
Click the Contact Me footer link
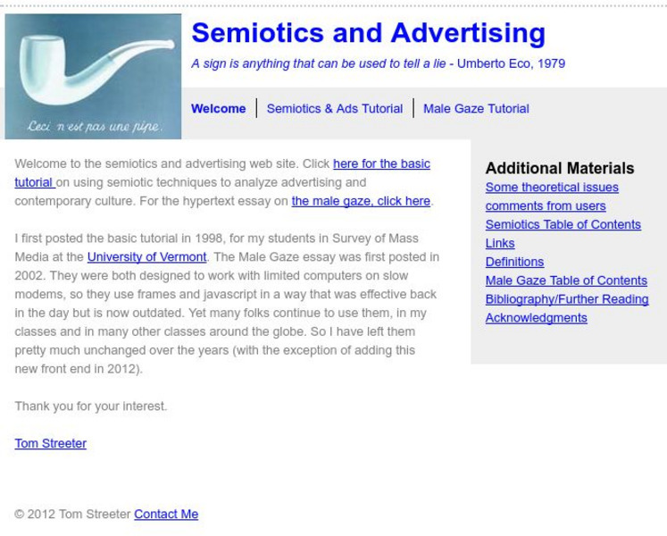click(x=166, y=515)
